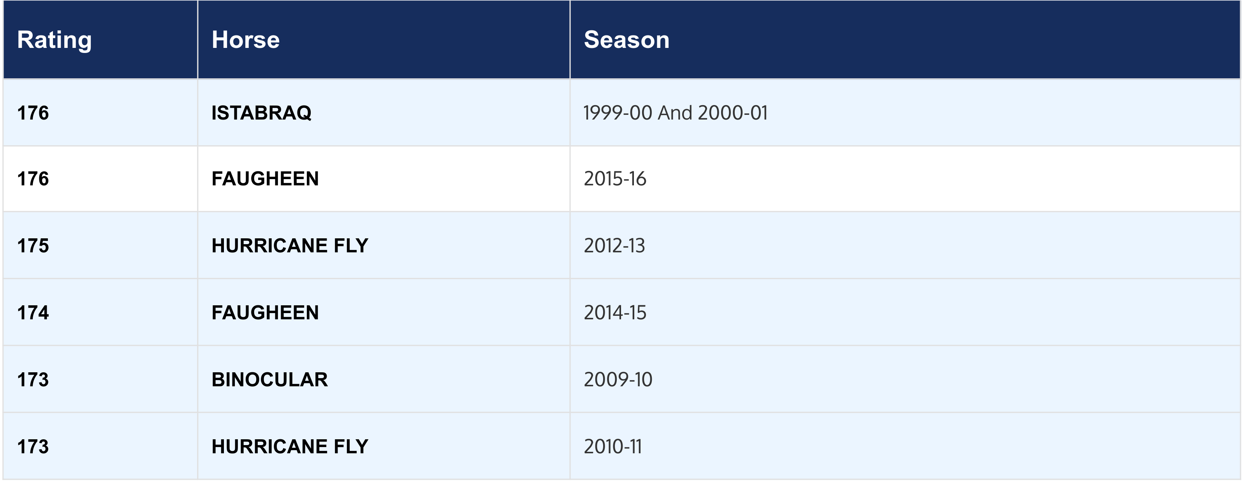Click the 2010-11 season cell
This screenshot has height=486, width=1246.
pyautogui.click(x=905, y=446)
